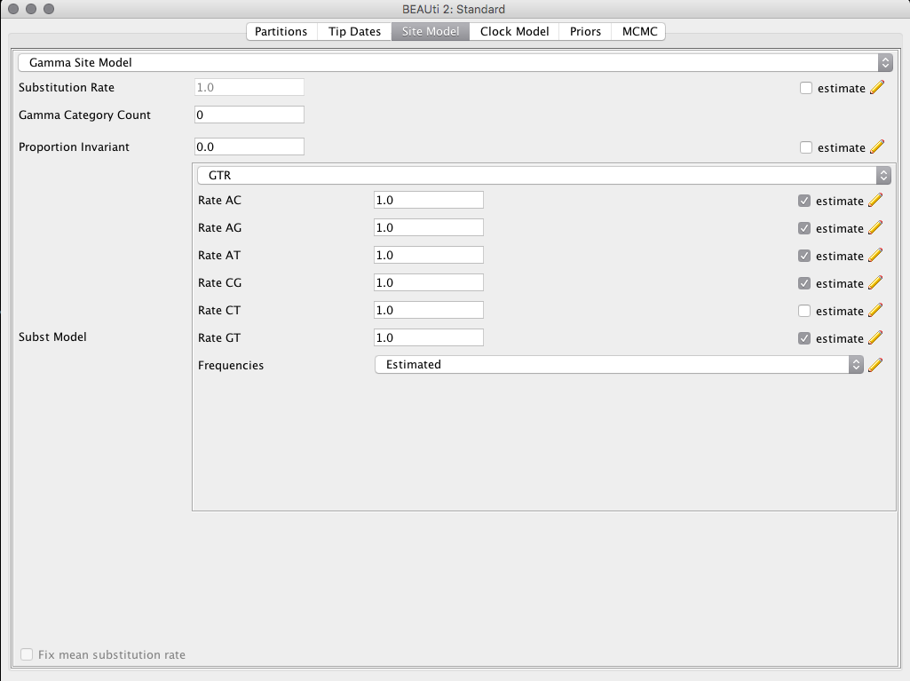The width and height of the screenshot is (910, 681).
Task: Select the Site Model tab
Action: point(431,31)
